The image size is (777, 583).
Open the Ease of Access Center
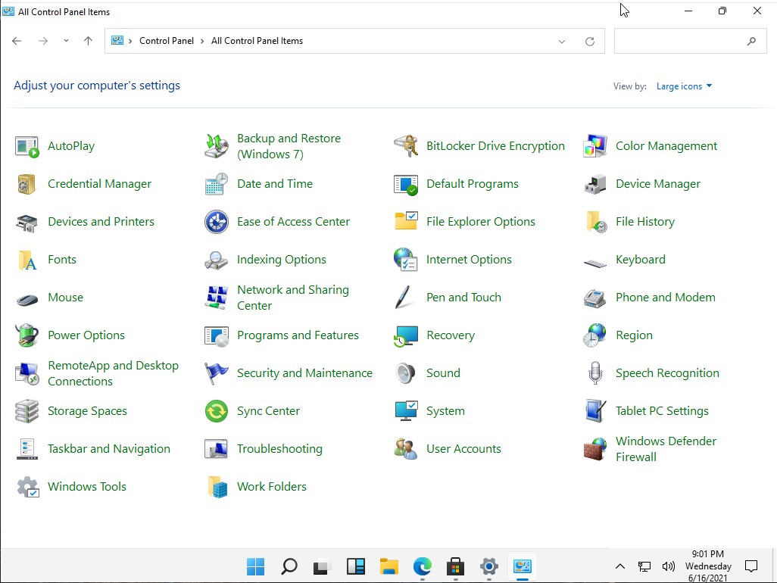tap(293, 221)
